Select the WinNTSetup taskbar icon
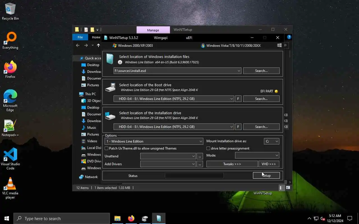Image resolution: width=359 pixels, height=224 pixels. click(159, 218)
